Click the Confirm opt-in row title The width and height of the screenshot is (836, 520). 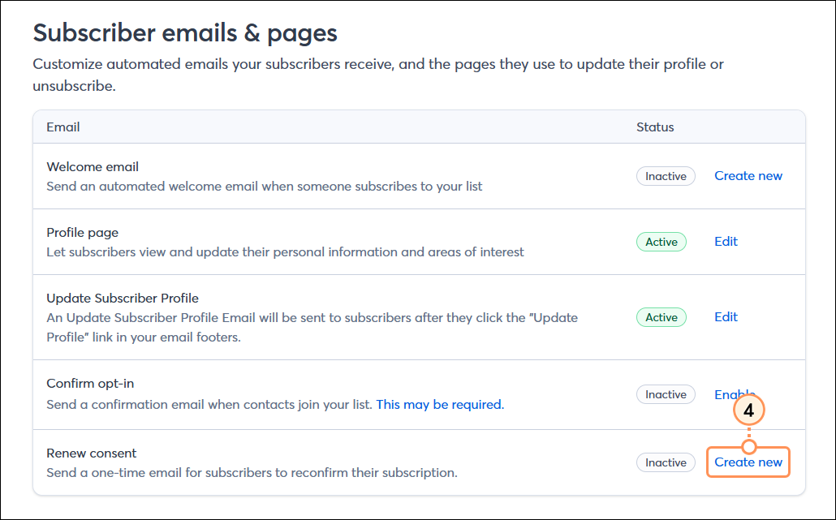coord(90,383)
